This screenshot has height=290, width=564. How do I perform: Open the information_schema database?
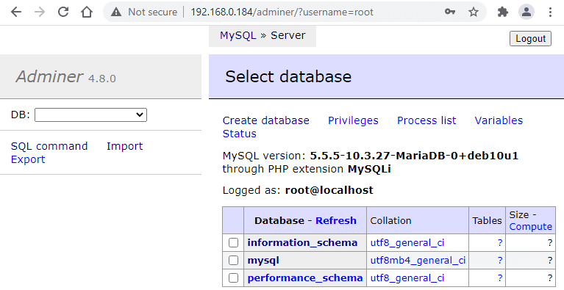tap(302, 242)
